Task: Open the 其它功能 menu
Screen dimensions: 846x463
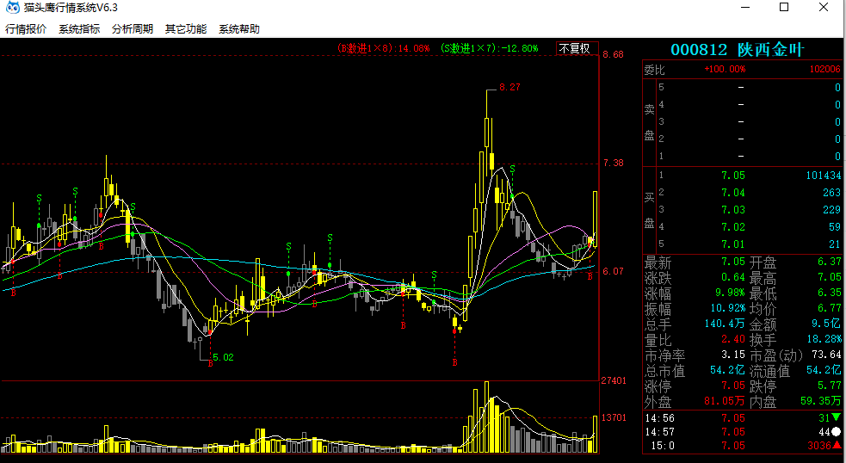Action: [186, 29]
